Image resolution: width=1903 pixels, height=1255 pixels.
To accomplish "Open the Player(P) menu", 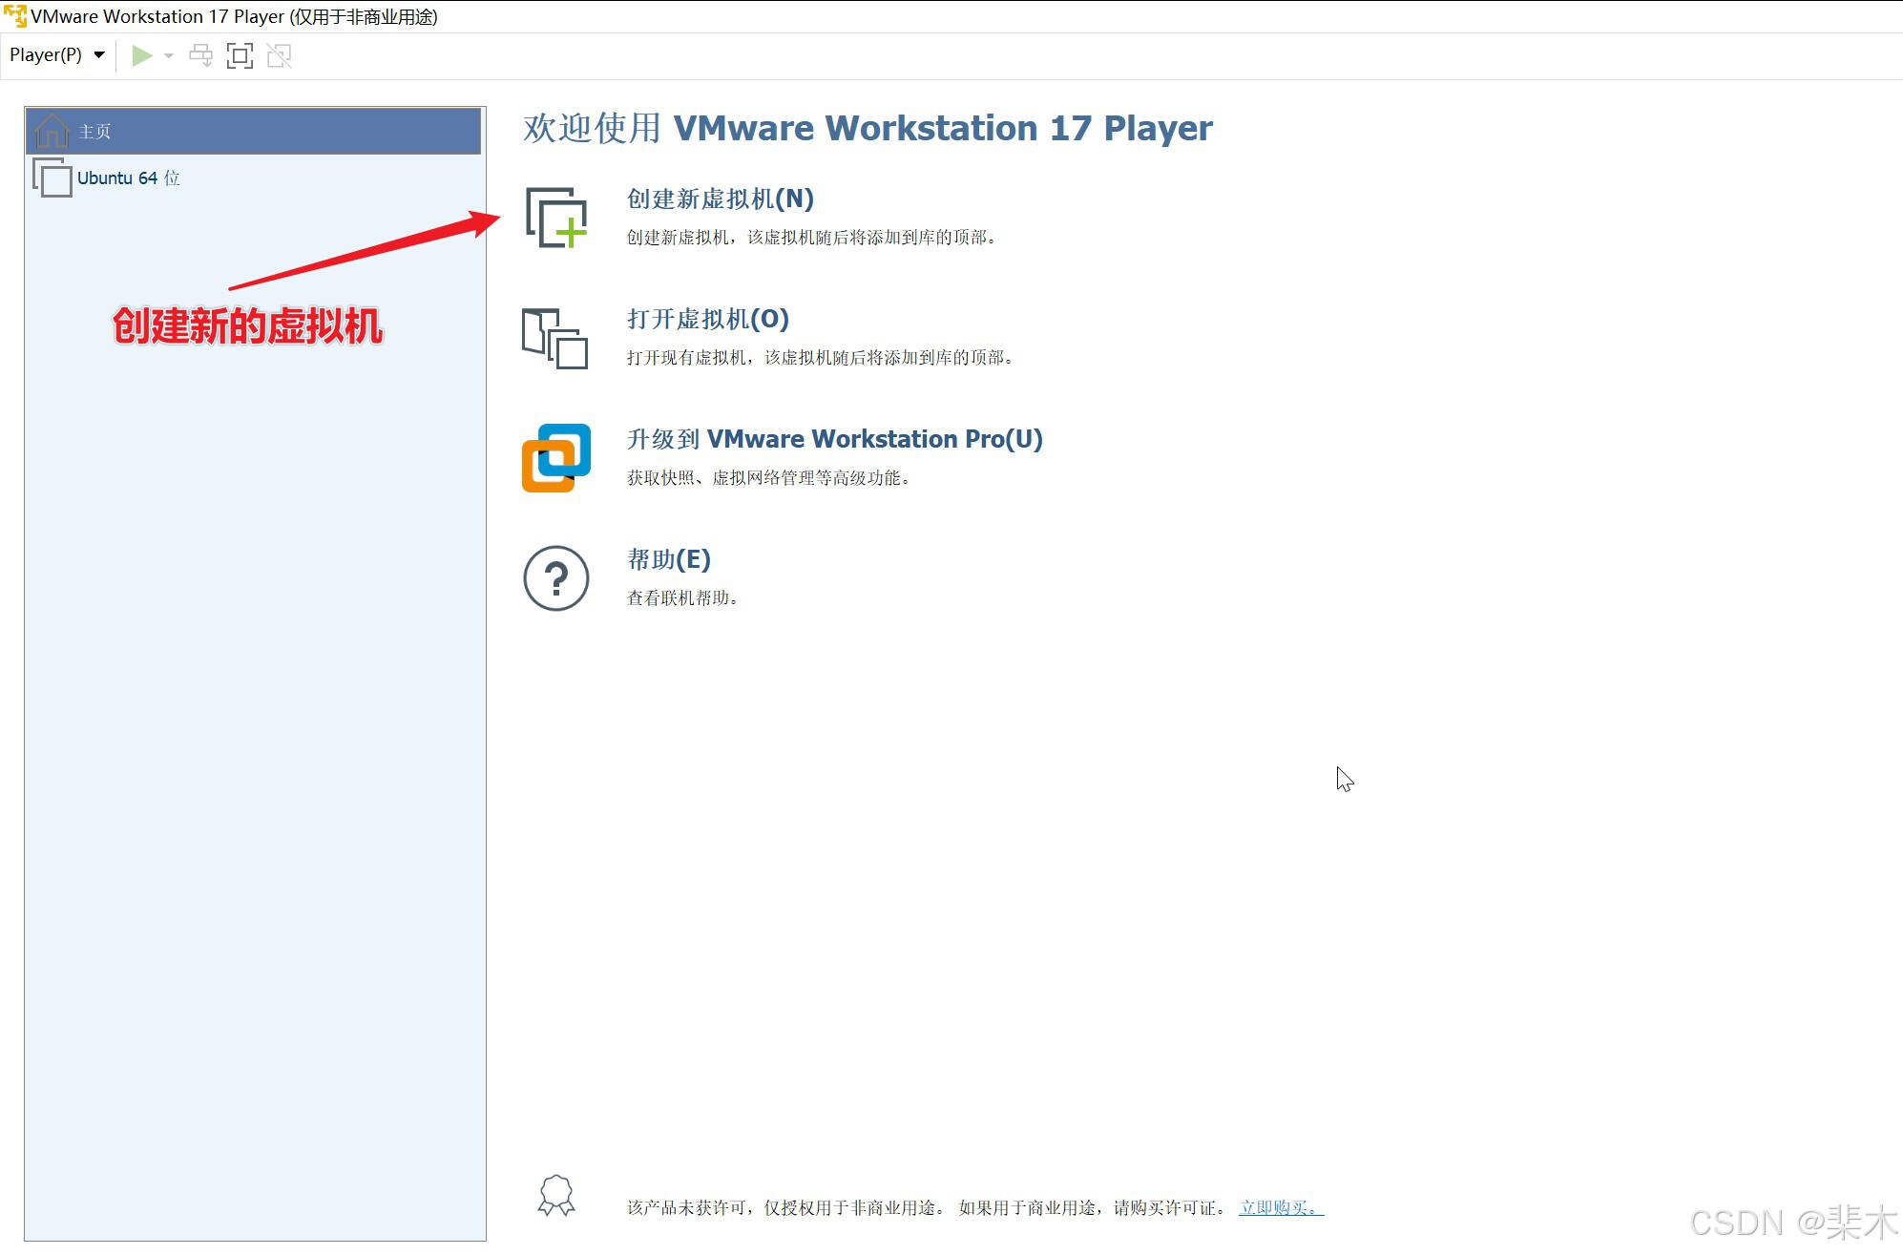I will [56, 55].
